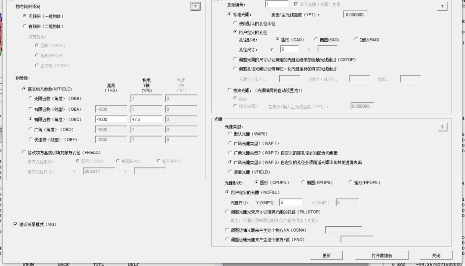This screenshot has height=266, width=465.
Task: Select 渐晕光瞳 (VFIELD) pupil type
Action: click(230, 172)
